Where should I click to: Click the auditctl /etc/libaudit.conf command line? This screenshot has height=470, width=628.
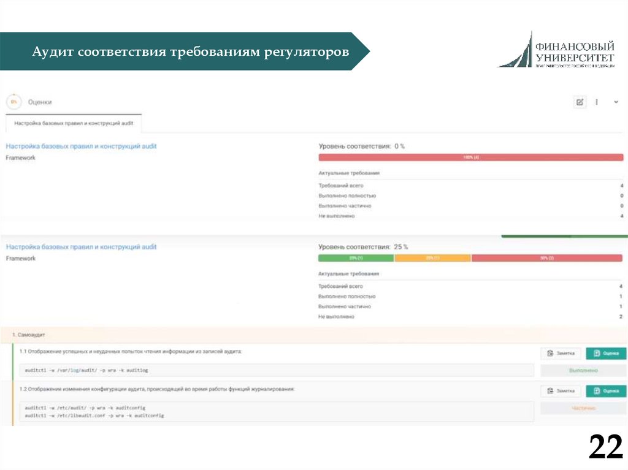tap(94, 415)
